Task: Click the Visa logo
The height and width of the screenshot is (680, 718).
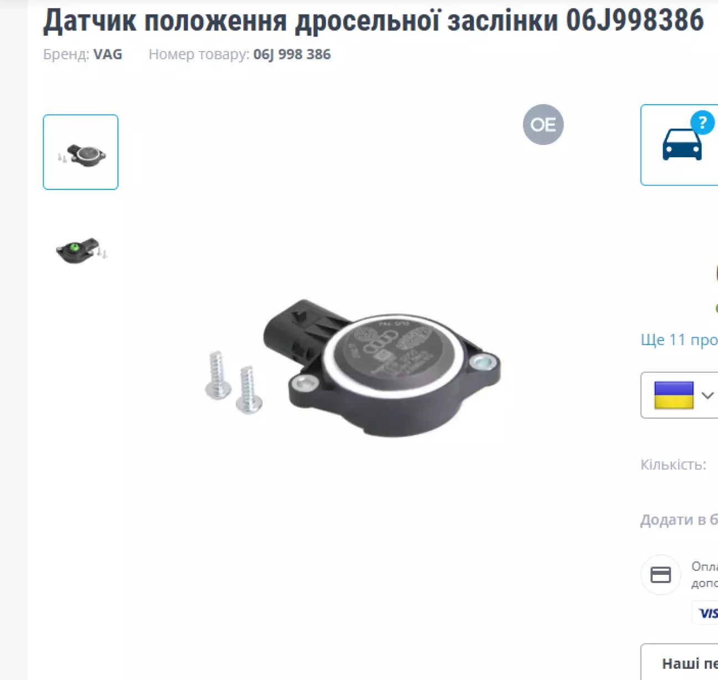Action: click(707, 613)
